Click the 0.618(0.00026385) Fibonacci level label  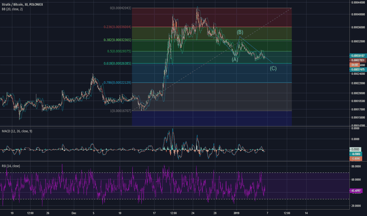pos(117,63)
